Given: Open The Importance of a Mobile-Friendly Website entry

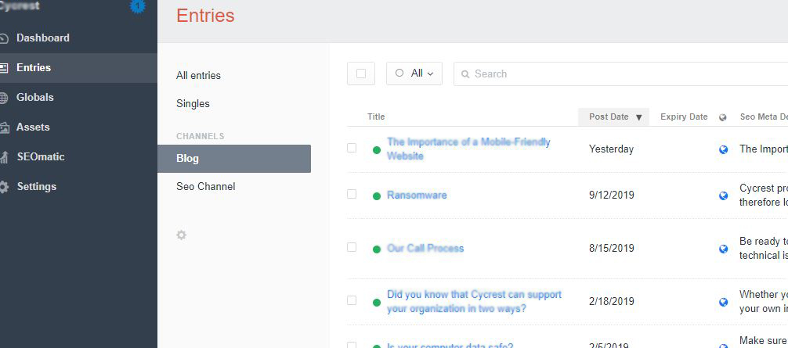Looking at the screenshot, I should pos(468,149).
